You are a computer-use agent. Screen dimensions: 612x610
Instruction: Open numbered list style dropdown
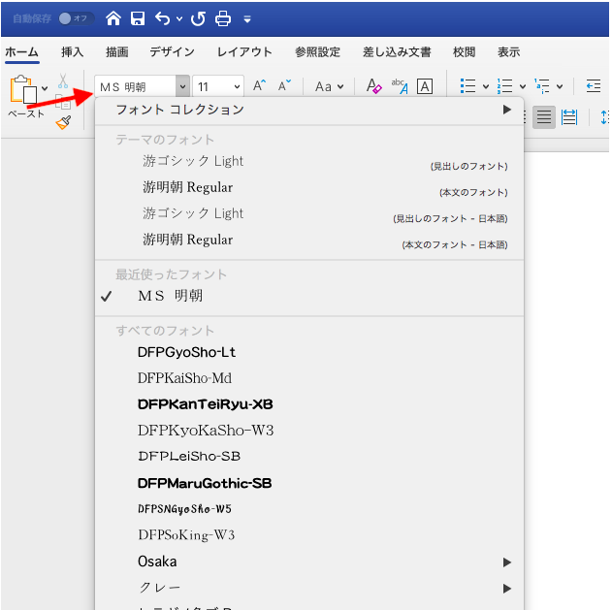523,86
